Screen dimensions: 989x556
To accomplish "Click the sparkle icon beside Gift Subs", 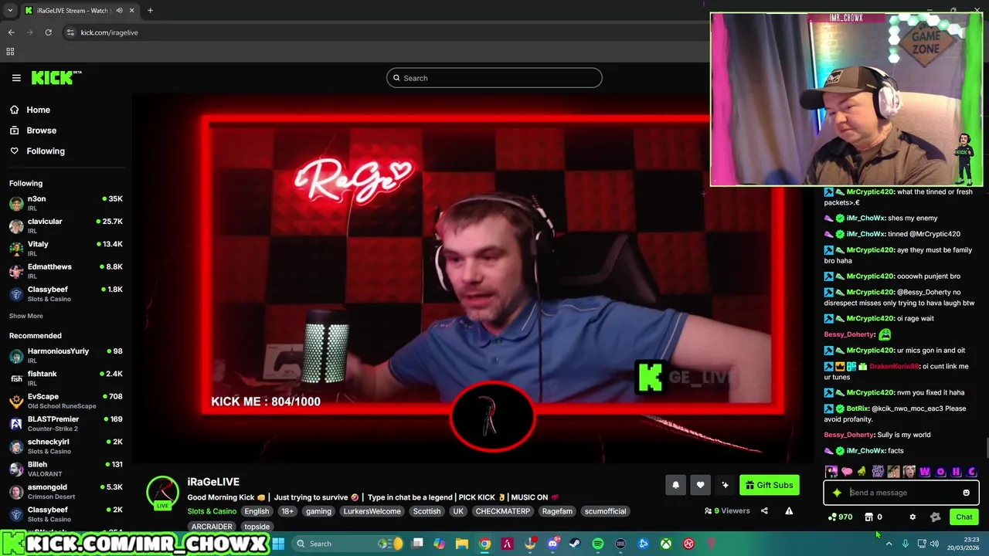I will click(725, 485).
